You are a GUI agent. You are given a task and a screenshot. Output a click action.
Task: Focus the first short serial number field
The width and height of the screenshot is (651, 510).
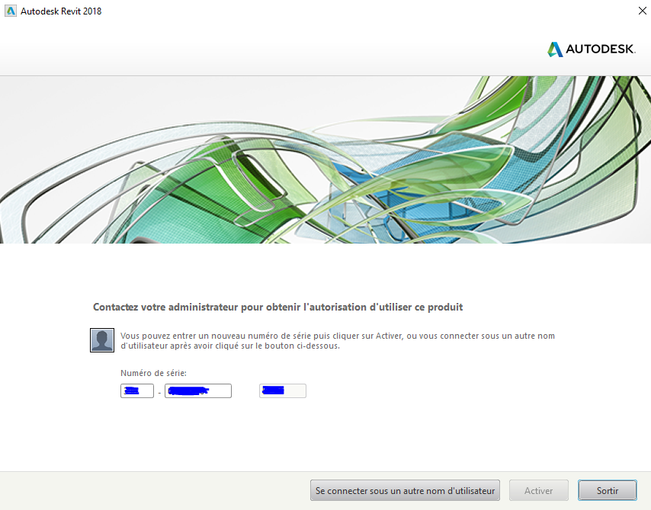pos(137,391)
